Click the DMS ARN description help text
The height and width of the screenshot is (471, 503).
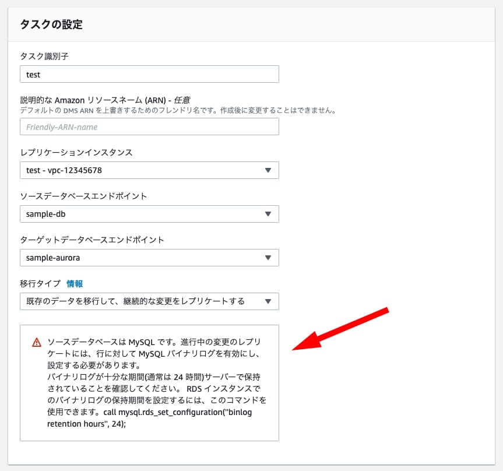[x=178, y=110]
